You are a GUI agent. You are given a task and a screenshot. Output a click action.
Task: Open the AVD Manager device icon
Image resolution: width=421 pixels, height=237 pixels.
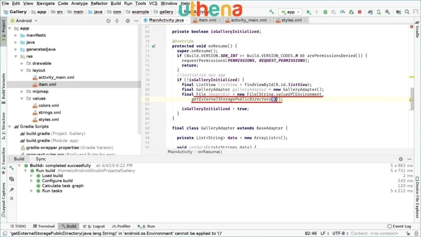pyautogui.click(x=379, y=12)
